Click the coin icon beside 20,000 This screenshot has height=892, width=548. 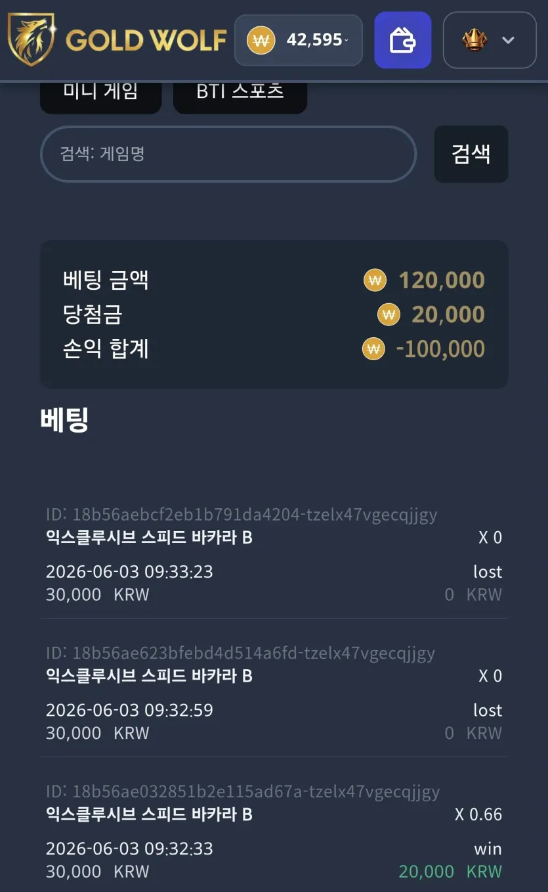(x=389, y=315)
